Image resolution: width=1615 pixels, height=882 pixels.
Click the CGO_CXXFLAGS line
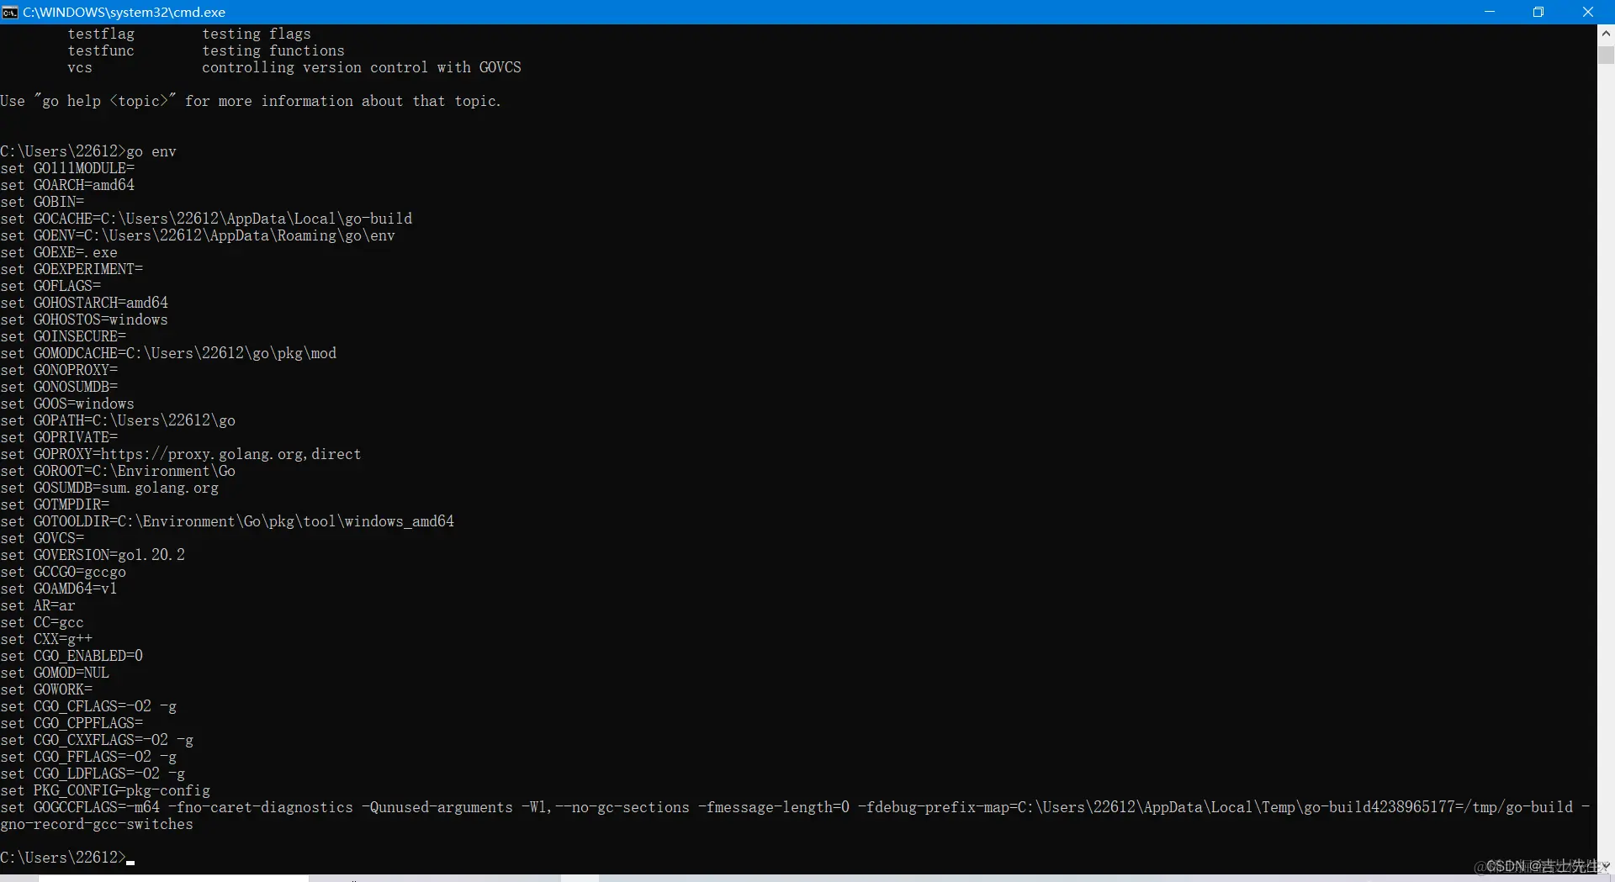pyautogui.click(x=97, y=740)
